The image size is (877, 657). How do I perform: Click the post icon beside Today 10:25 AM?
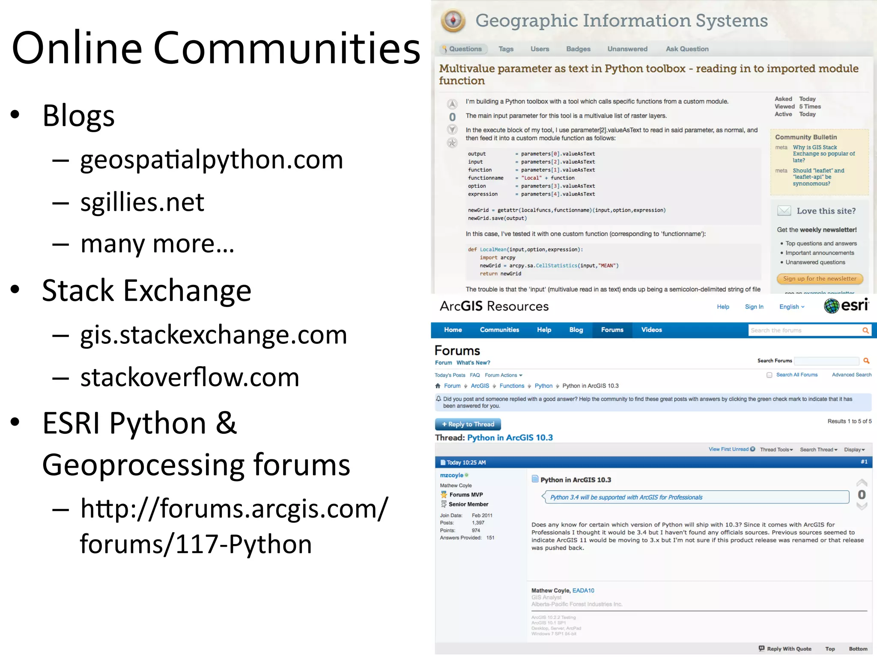(443, 462)
